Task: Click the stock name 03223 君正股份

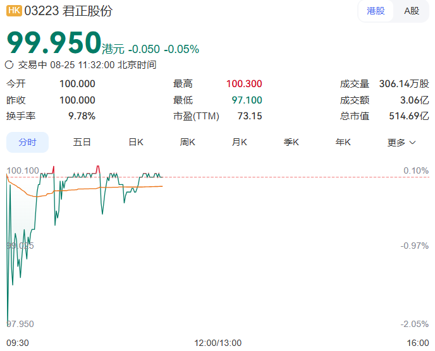Action: [x=68, y=11]
